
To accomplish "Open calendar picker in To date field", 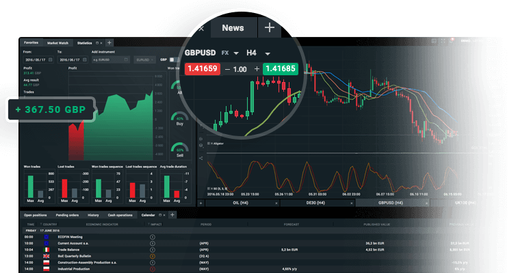I will coord(85,60).
